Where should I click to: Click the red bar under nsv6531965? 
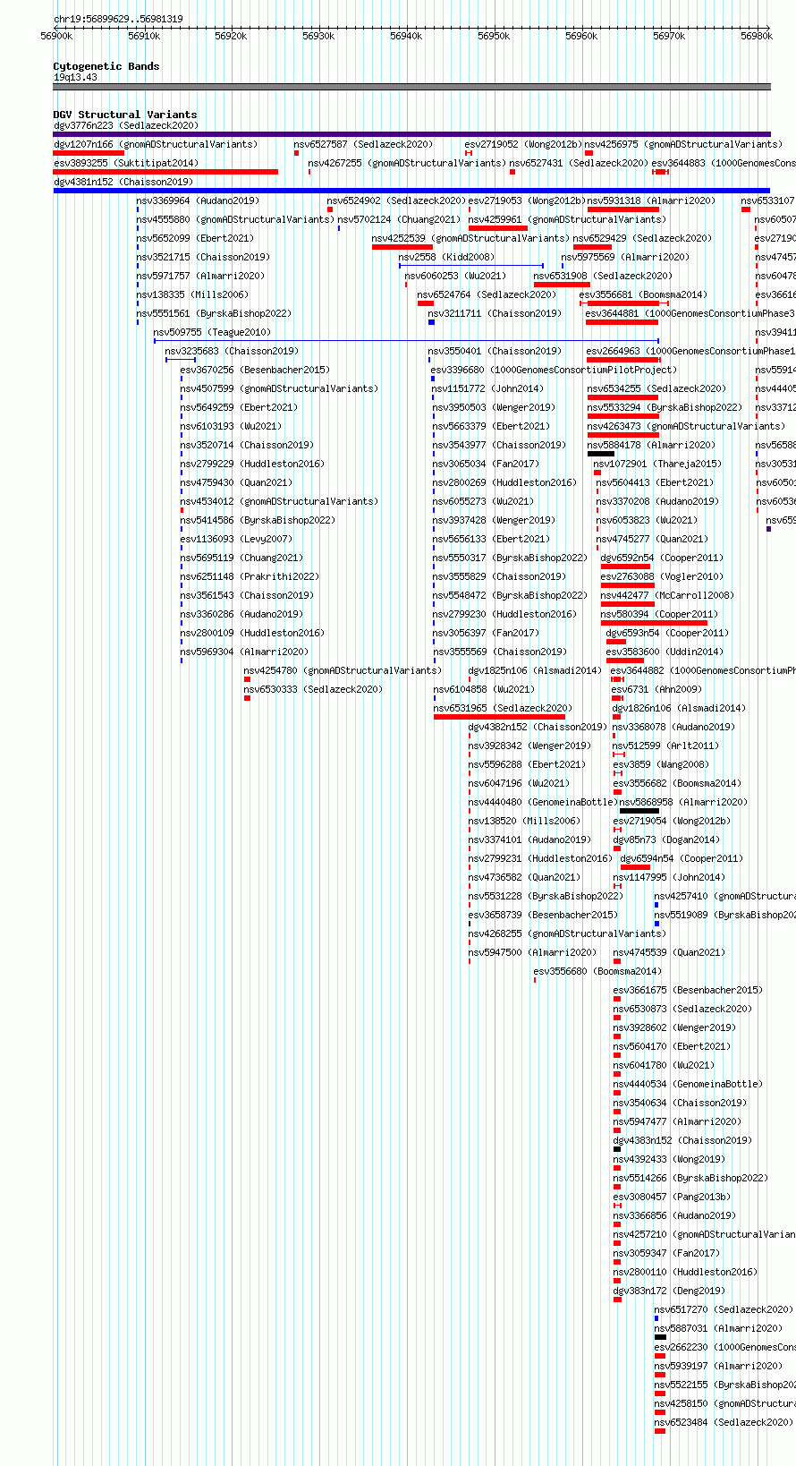point(499,717)
